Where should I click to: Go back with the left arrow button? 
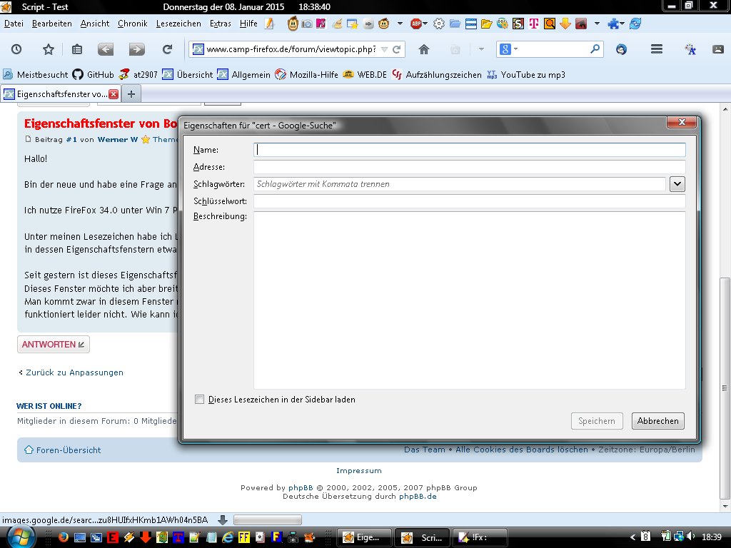(x=106, y=49)
